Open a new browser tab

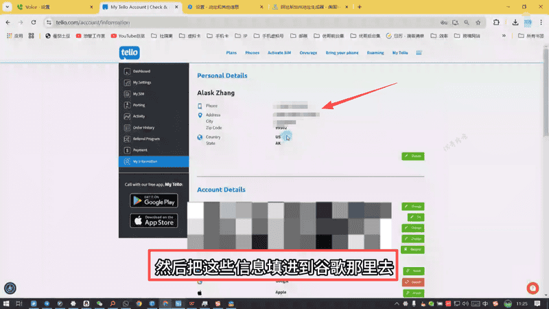pos(359,7)
